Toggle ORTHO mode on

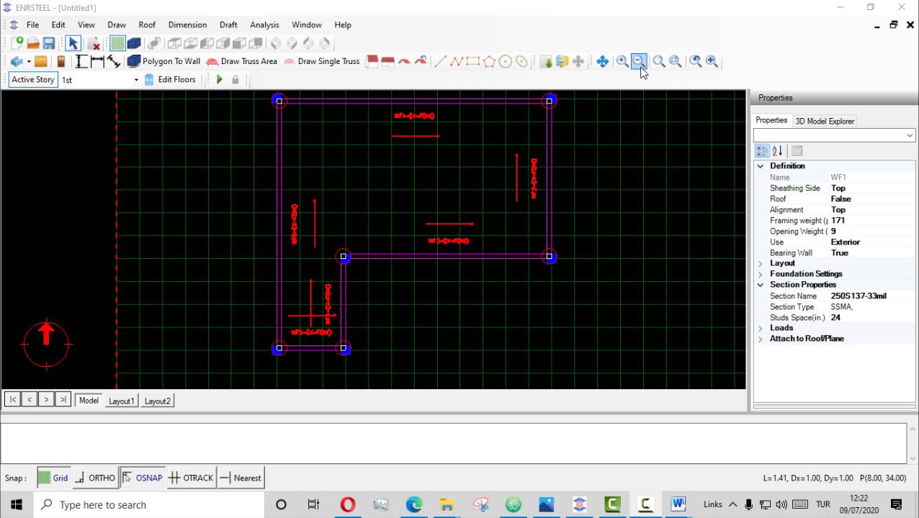(x=95, y=478)
